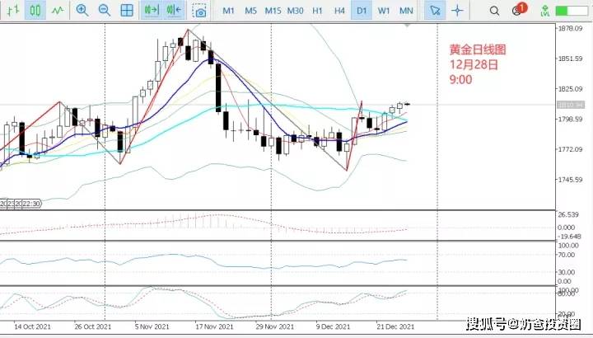Toggle chart auto scroll to latest bar
This screenshot has width=593, height=338.
[152, 10]
